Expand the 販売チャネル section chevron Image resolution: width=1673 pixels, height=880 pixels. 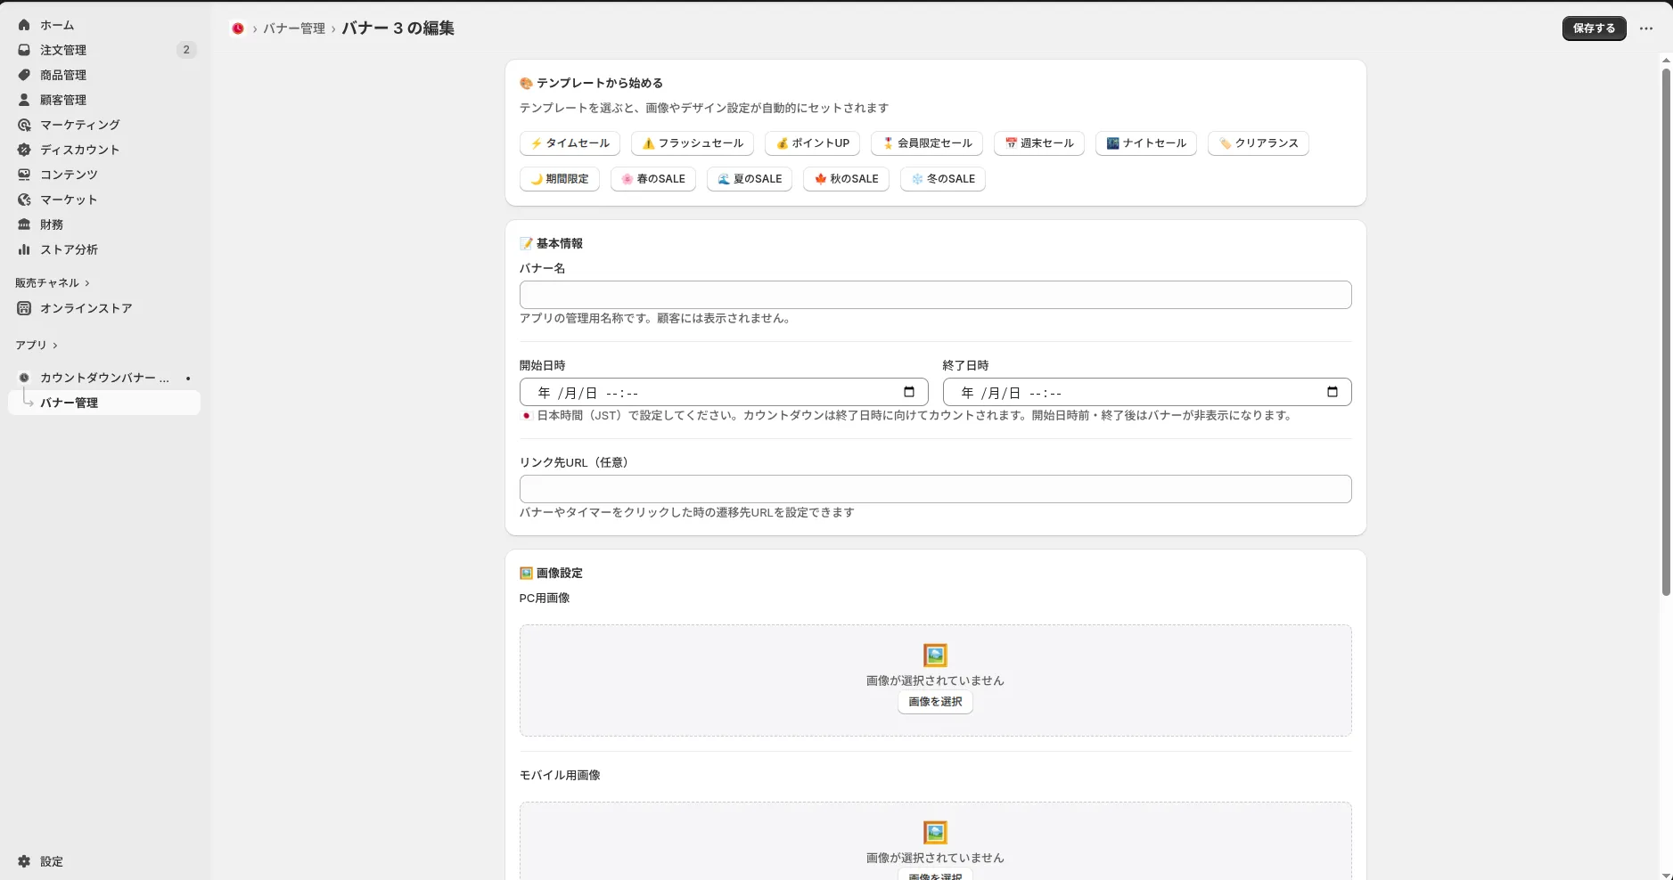[x=87, y=283]
